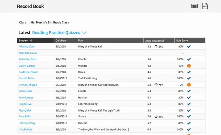Sort by Quiz Score column header
The height and width of the screenshot is (135, 221).
(182, 40)
